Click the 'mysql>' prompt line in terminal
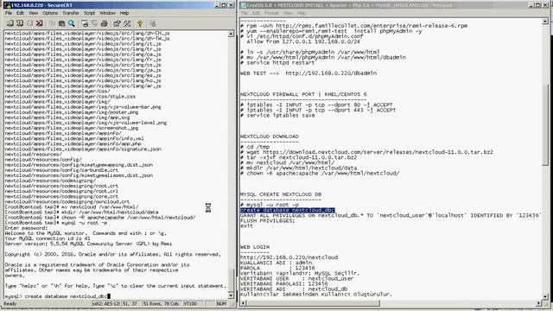Image resolution: width=553 pixels, height=311 pixels. 58,296
